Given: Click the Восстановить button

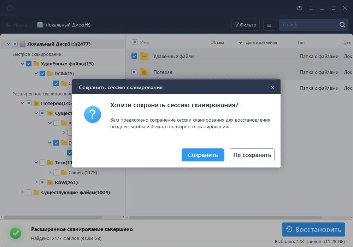Looking at the screenshot, I should pos(313,229).
